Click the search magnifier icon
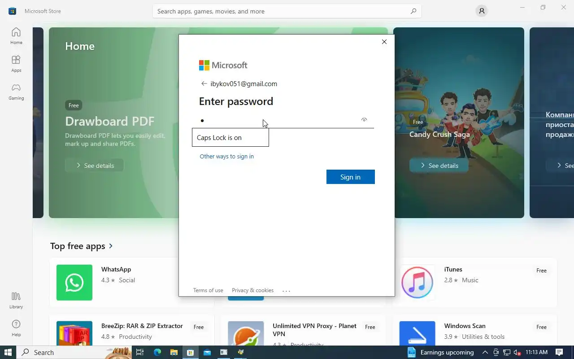 [x=413, y=11]
